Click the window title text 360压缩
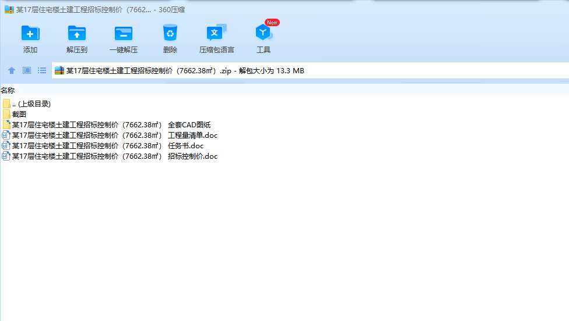 pyautogui.click(x=171, y=10)
